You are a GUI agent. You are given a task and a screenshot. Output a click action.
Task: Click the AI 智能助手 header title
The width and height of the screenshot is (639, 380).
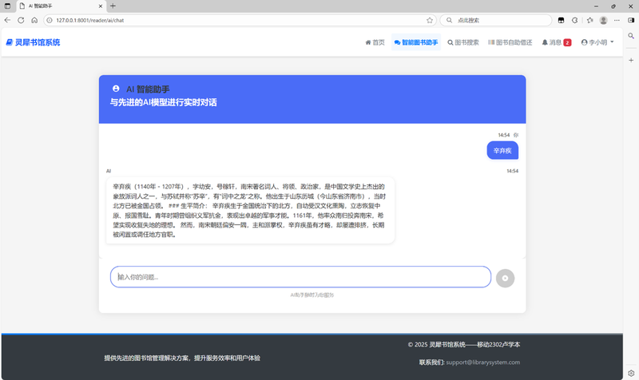pyautogui.click(x=148, y=89)
